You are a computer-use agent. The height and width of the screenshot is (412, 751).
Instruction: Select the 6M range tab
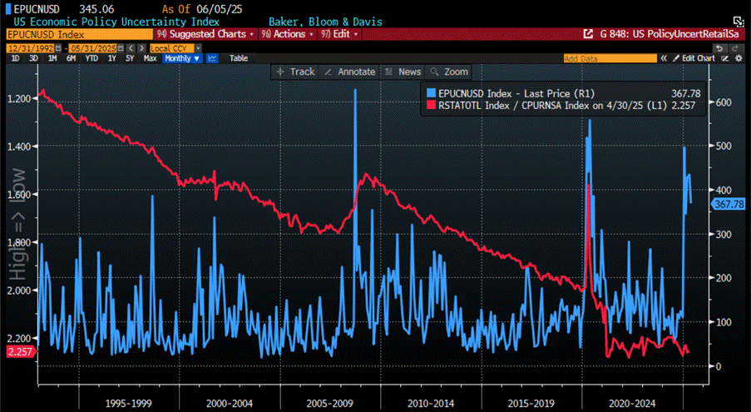coord(71,58)
